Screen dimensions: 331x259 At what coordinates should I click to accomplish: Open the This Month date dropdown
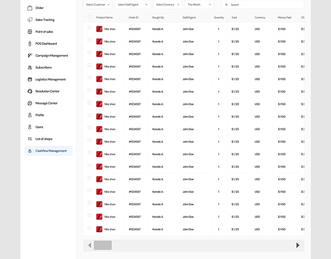click(x=199, y=5)
